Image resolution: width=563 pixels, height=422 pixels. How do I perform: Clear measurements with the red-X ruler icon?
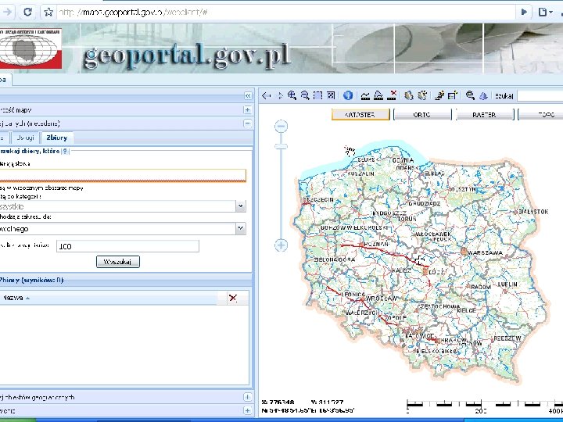pos(392,95)
